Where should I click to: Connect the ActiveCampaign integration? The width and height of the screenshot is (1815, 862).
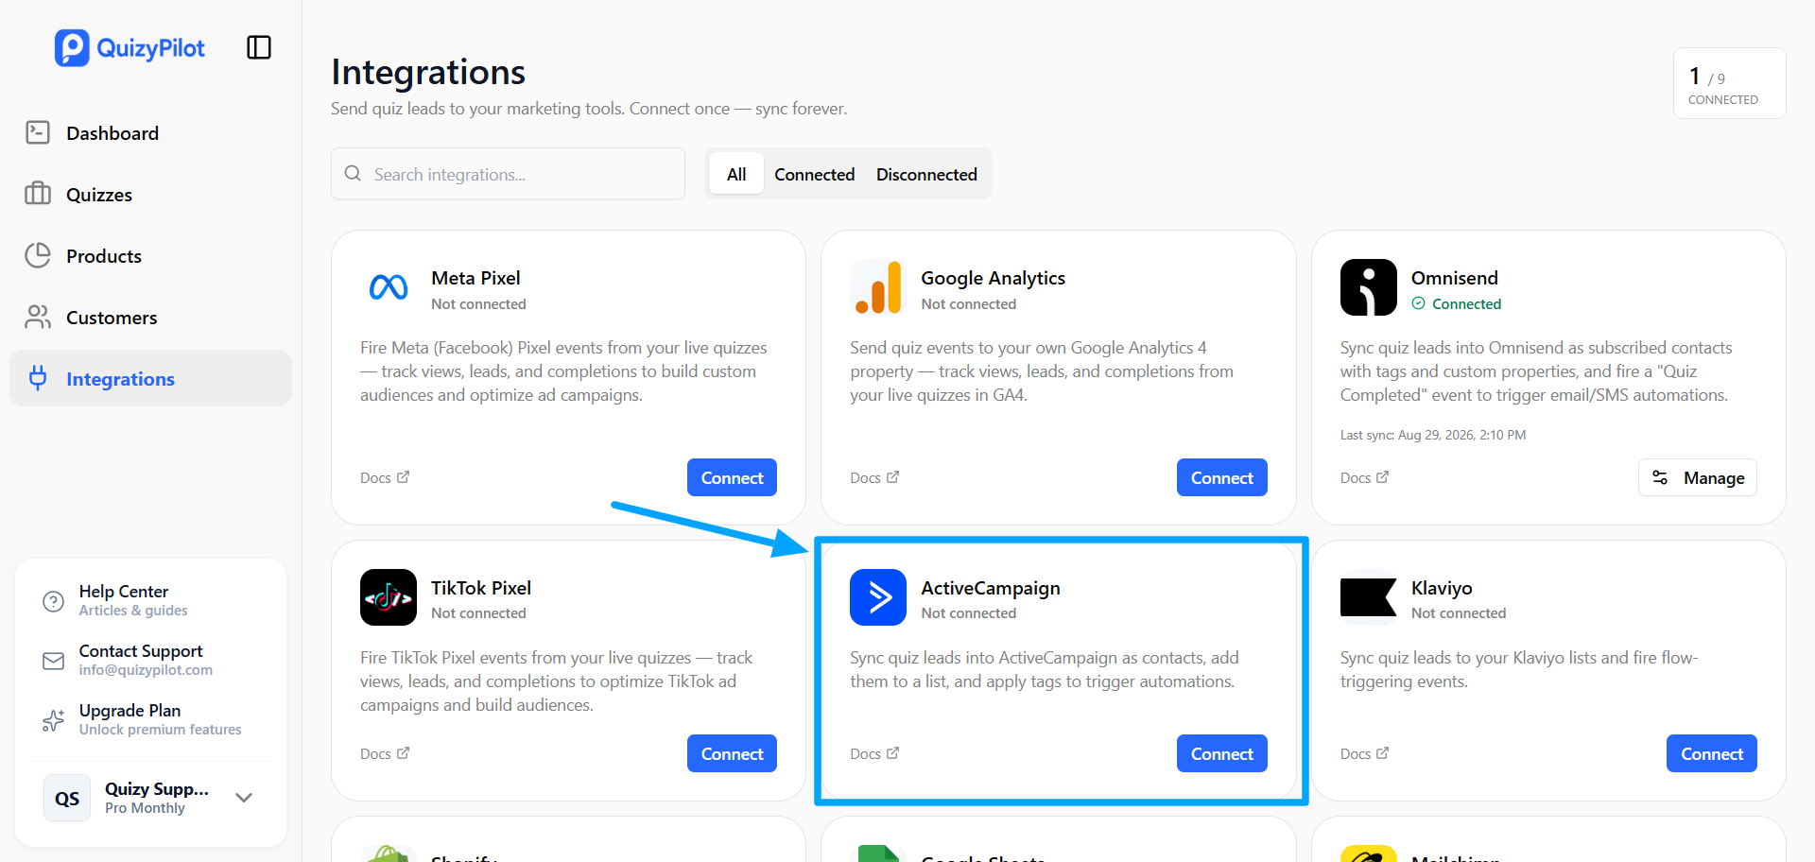coord(1221,753)
